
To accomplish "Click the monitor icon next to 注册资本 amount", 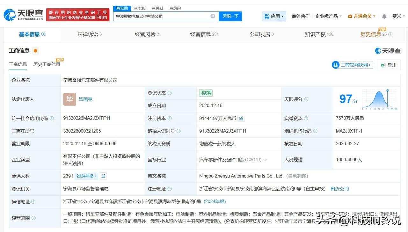I will coord(241,118).
